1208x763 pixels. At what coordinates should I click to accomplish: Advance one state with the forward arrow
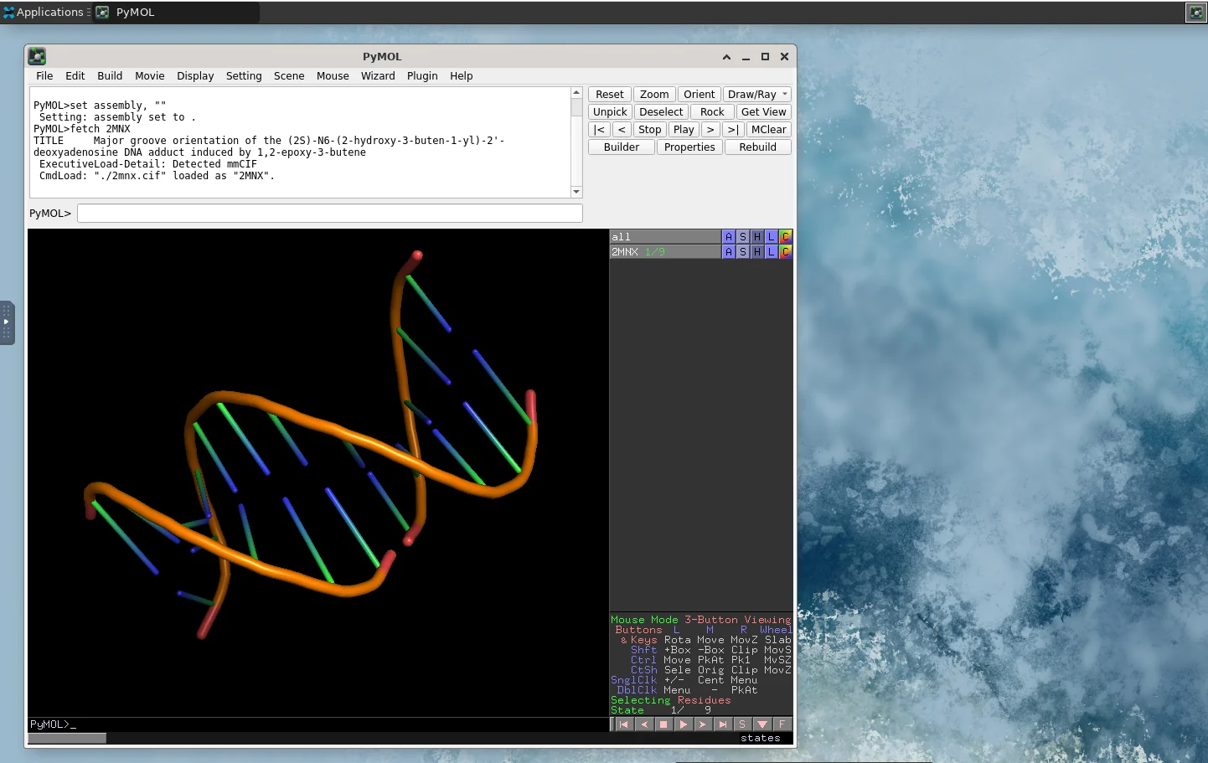(x=703, y=724)
